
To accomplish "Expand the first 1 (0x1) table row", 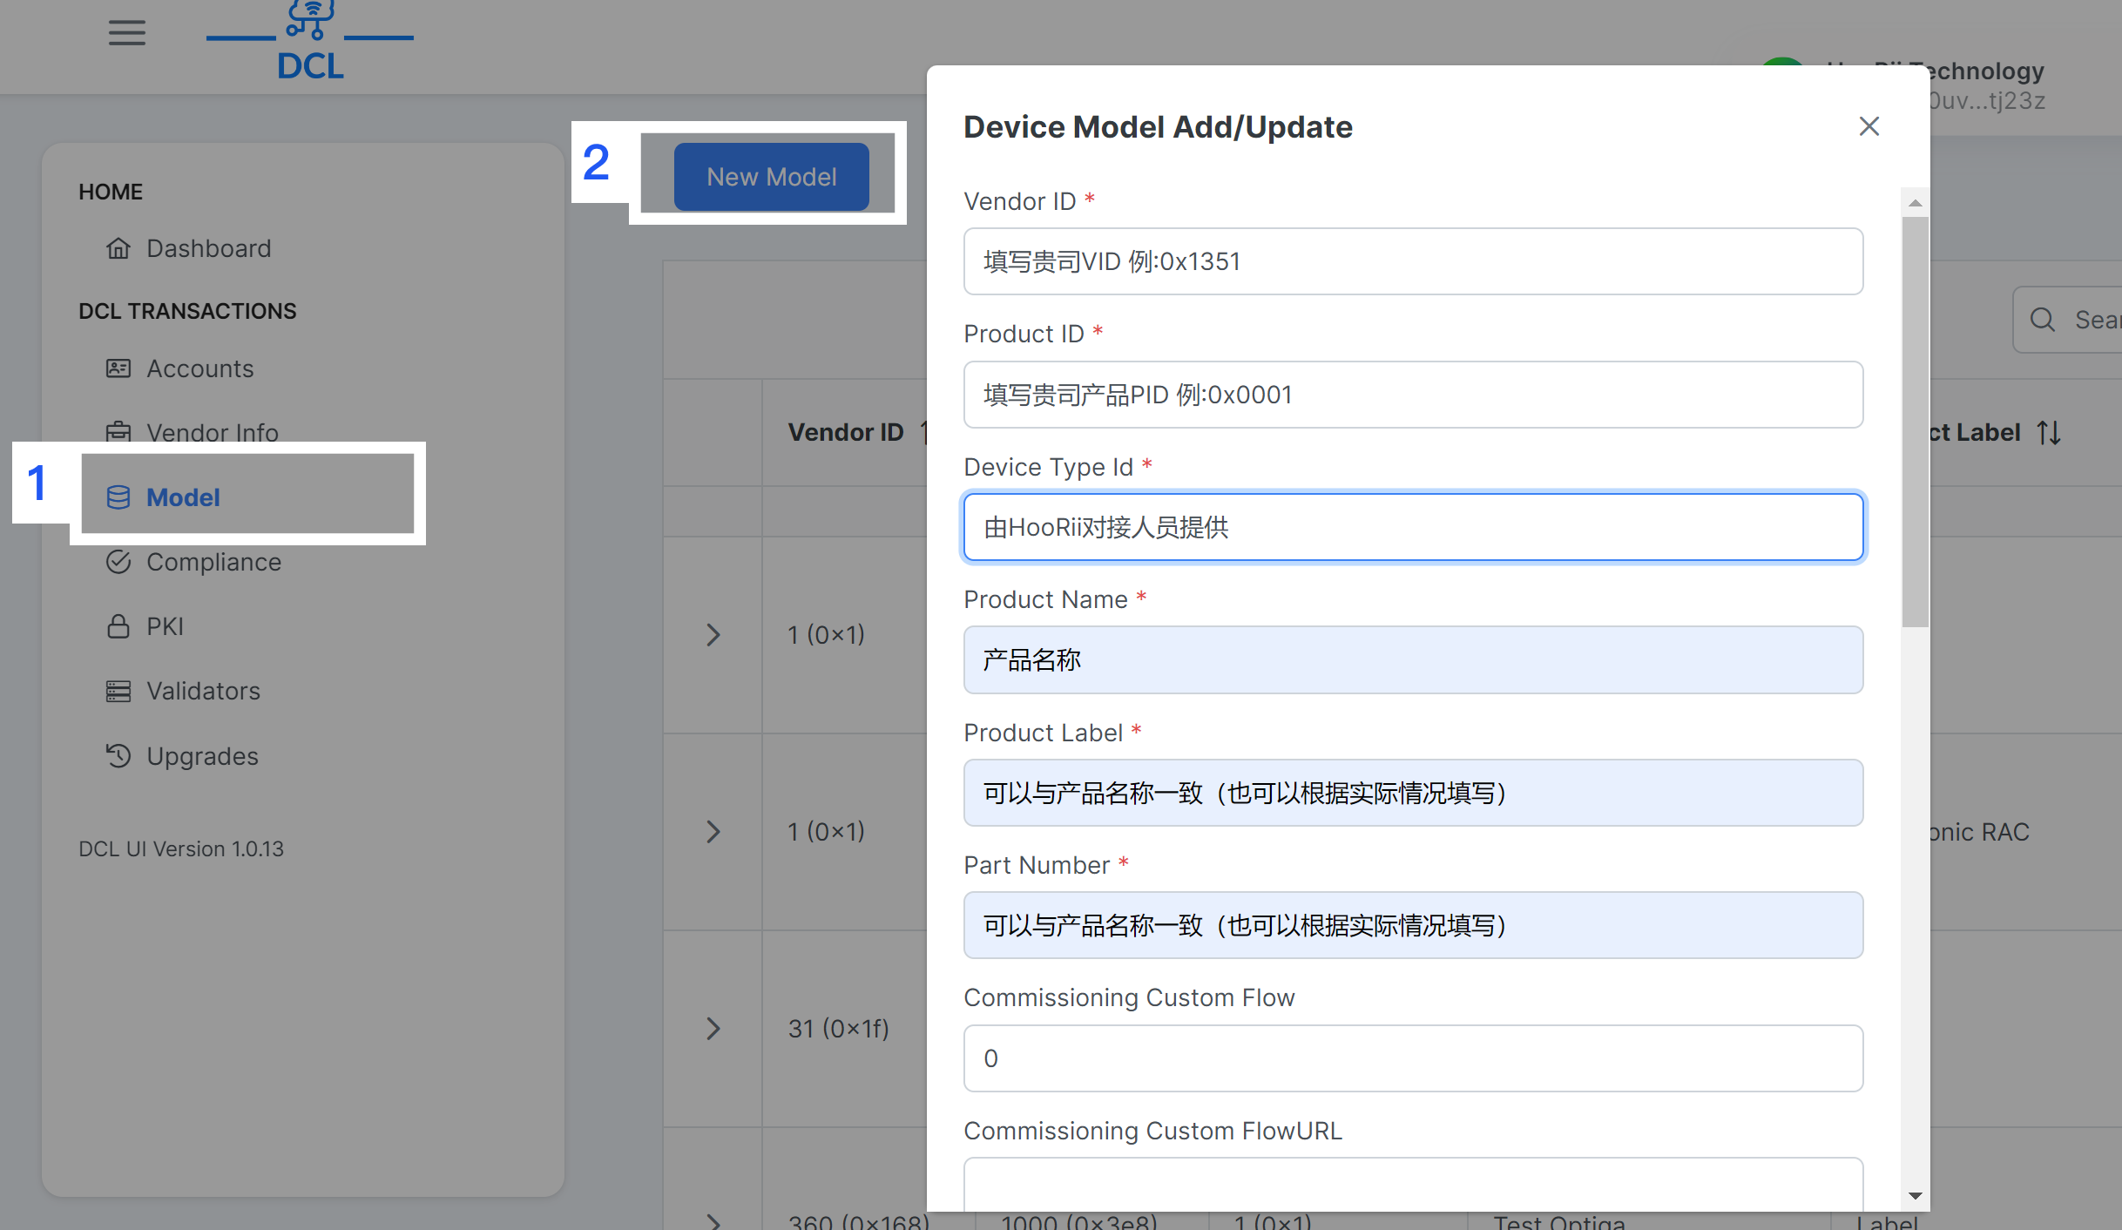I will point(713,634).
